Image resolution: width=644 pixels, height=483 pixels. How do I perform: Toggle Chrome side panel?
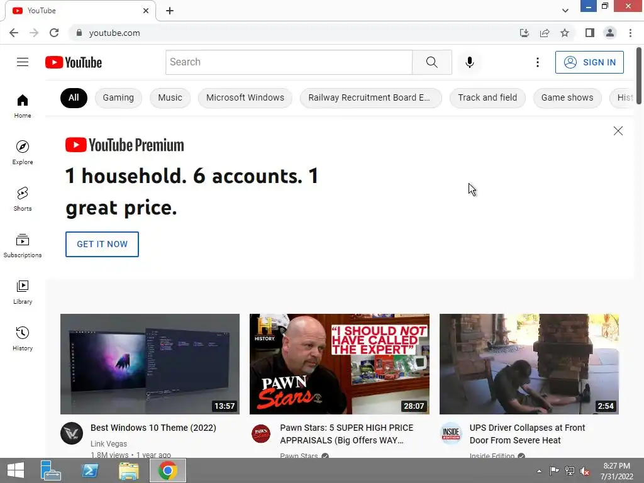(590, 33)
